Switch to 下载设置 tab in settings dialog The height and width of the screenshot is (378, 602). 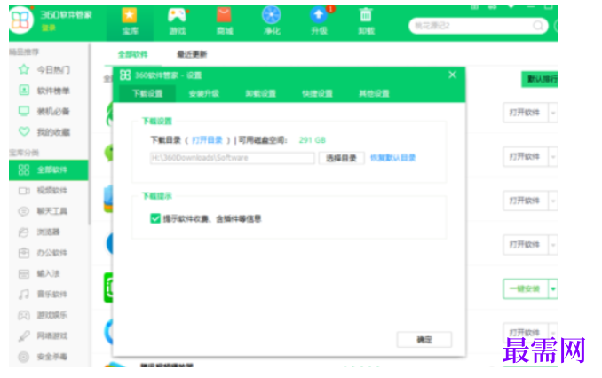(x=147, y=93)
